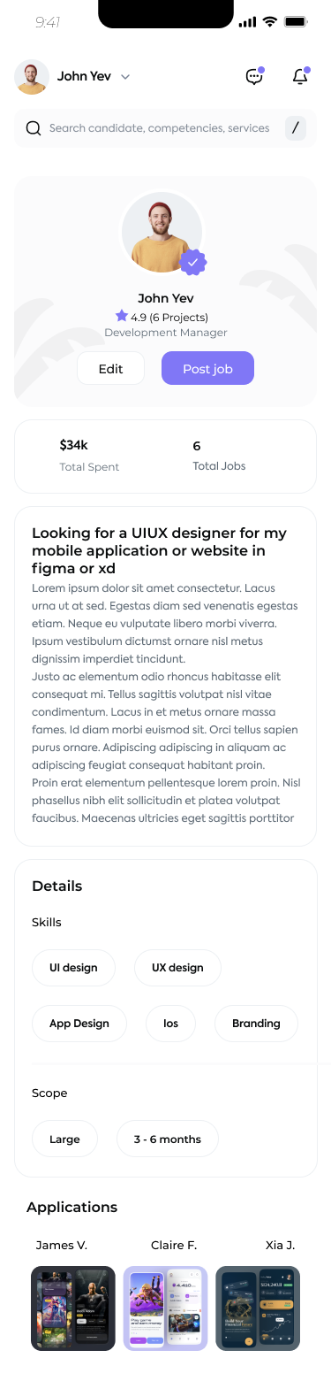This screenshot has width=331, height=1381.
Task: Open John Yev's small header avatar
Action: tap(32, 76)
